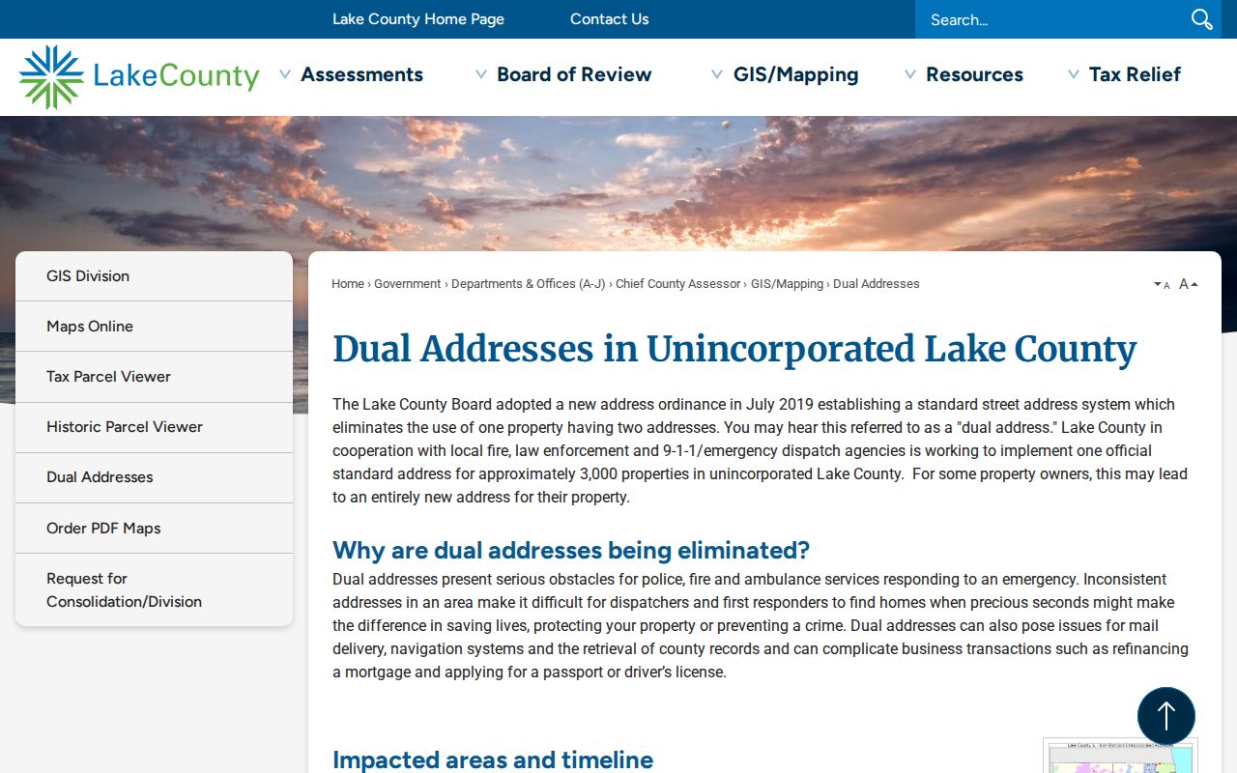Open the Assessments menu
This screenshot has height=773, width=1237.
click(361, 74)
